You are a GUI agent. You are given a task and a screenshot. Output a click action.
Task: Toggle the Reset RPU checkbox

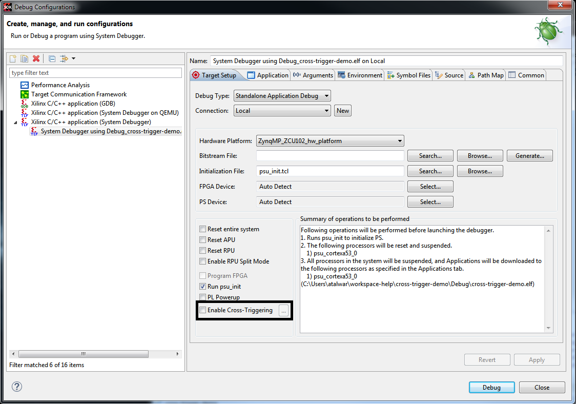(x=202, y=250)
